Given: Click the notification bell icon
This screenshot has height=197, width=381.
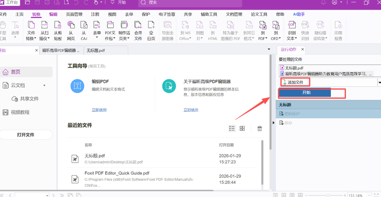Looking at the screenshot, I should (323, 3).
